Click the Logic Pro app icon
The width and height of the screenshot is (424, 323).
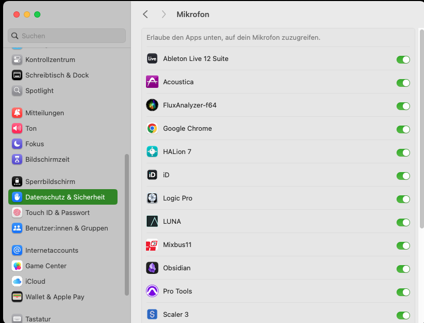[x=152, y=198]
